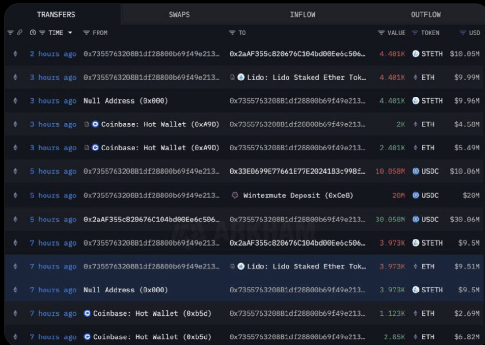Click USDC token icon on the $10.06M row
The width and height of the screenshot is (485, 345).
(x=416, y=171)
